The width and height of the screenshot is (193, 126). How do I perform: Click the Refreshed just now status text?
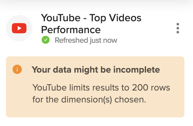(86, 40)
